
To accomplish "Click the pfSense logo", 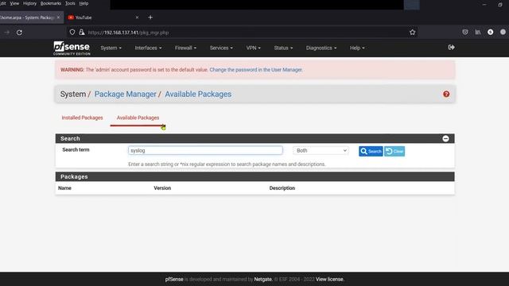I will [x=72, y=48].
